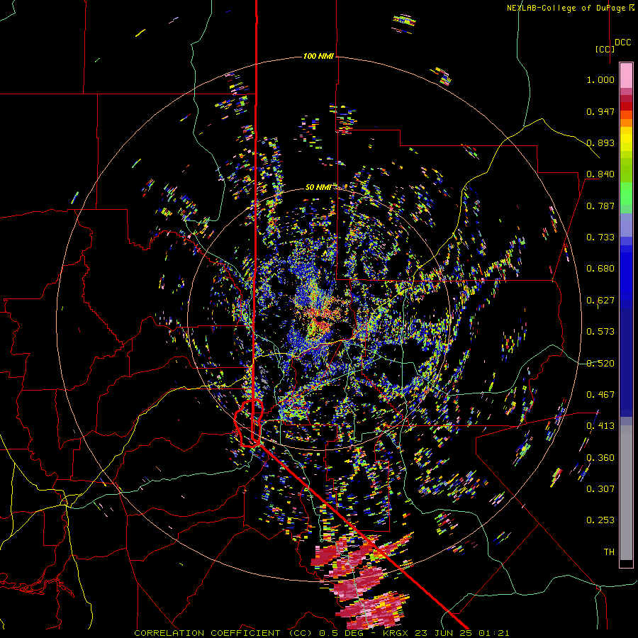Image resolution: width=638 pixels, height=638 pixels.
Task: Select the 1.000 value on the scale
Action: click(600, 79)
